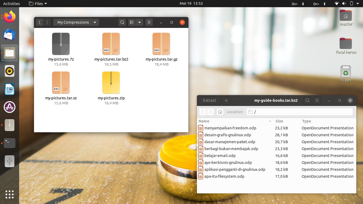The height and width of the screenshot is (204, 363).
Task: Open Firefox from the dock
Action: pyautogui.click(x=9, y=17)
